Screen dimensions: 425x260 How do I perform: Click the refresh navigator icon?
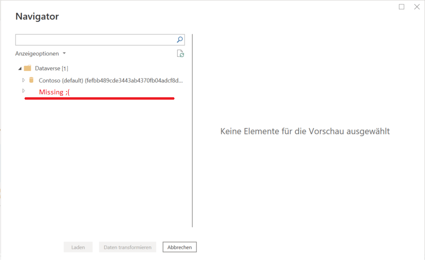click(x=181, y=53)
